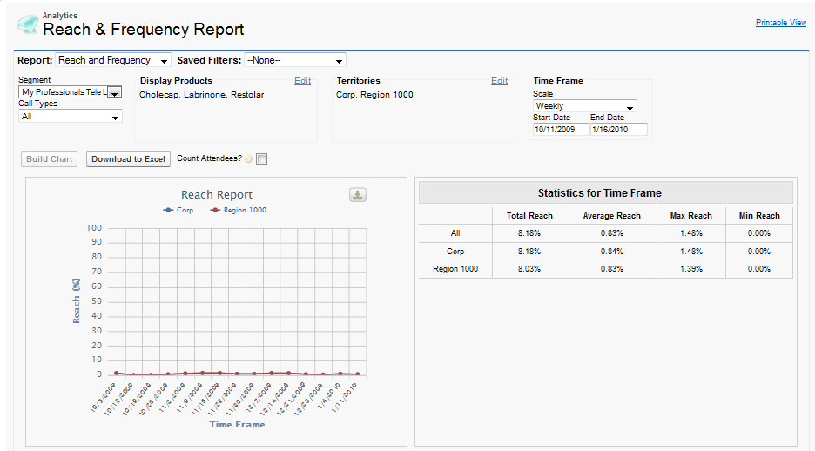Open the Report dropdown

pos(115,60)
